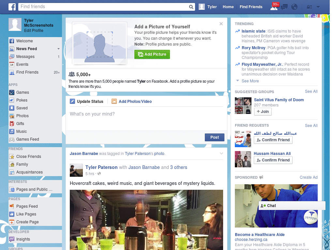Image resolution: width=334 pixels, height=250 pixels.
Task: Click the Create Page plus icon
Action: point(12,222)
